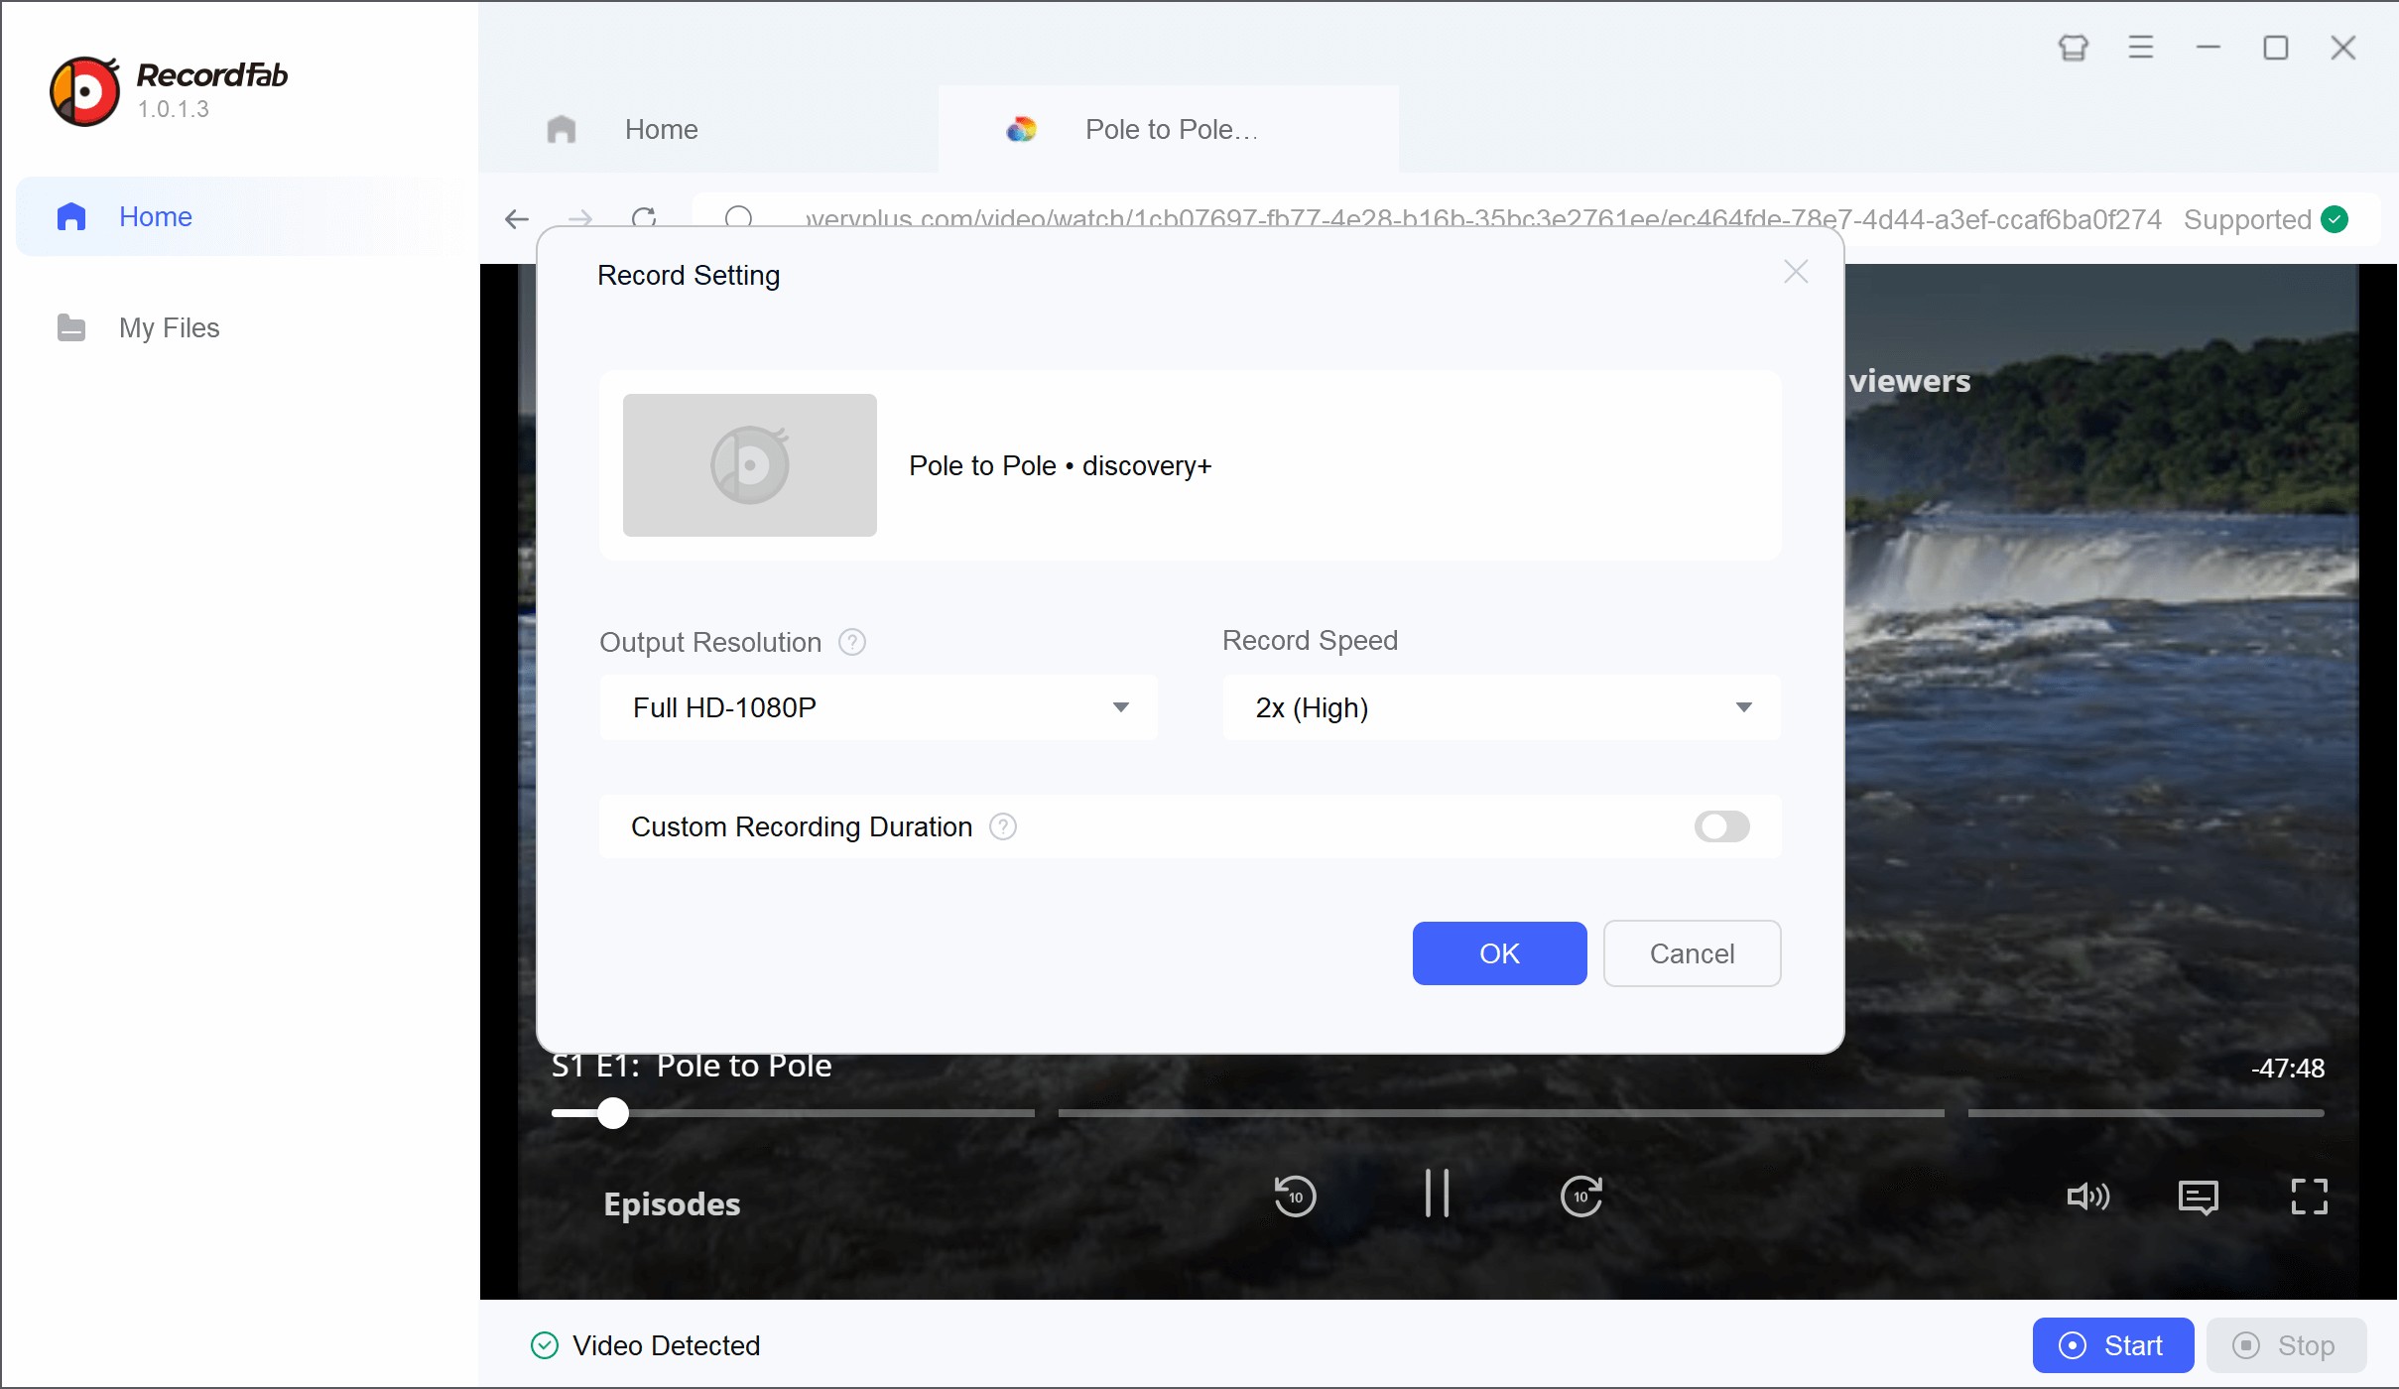The height and width of the screenshot is (1389, 2399).
Task: Reload the page with refresh icon
Action: [644, 217]
